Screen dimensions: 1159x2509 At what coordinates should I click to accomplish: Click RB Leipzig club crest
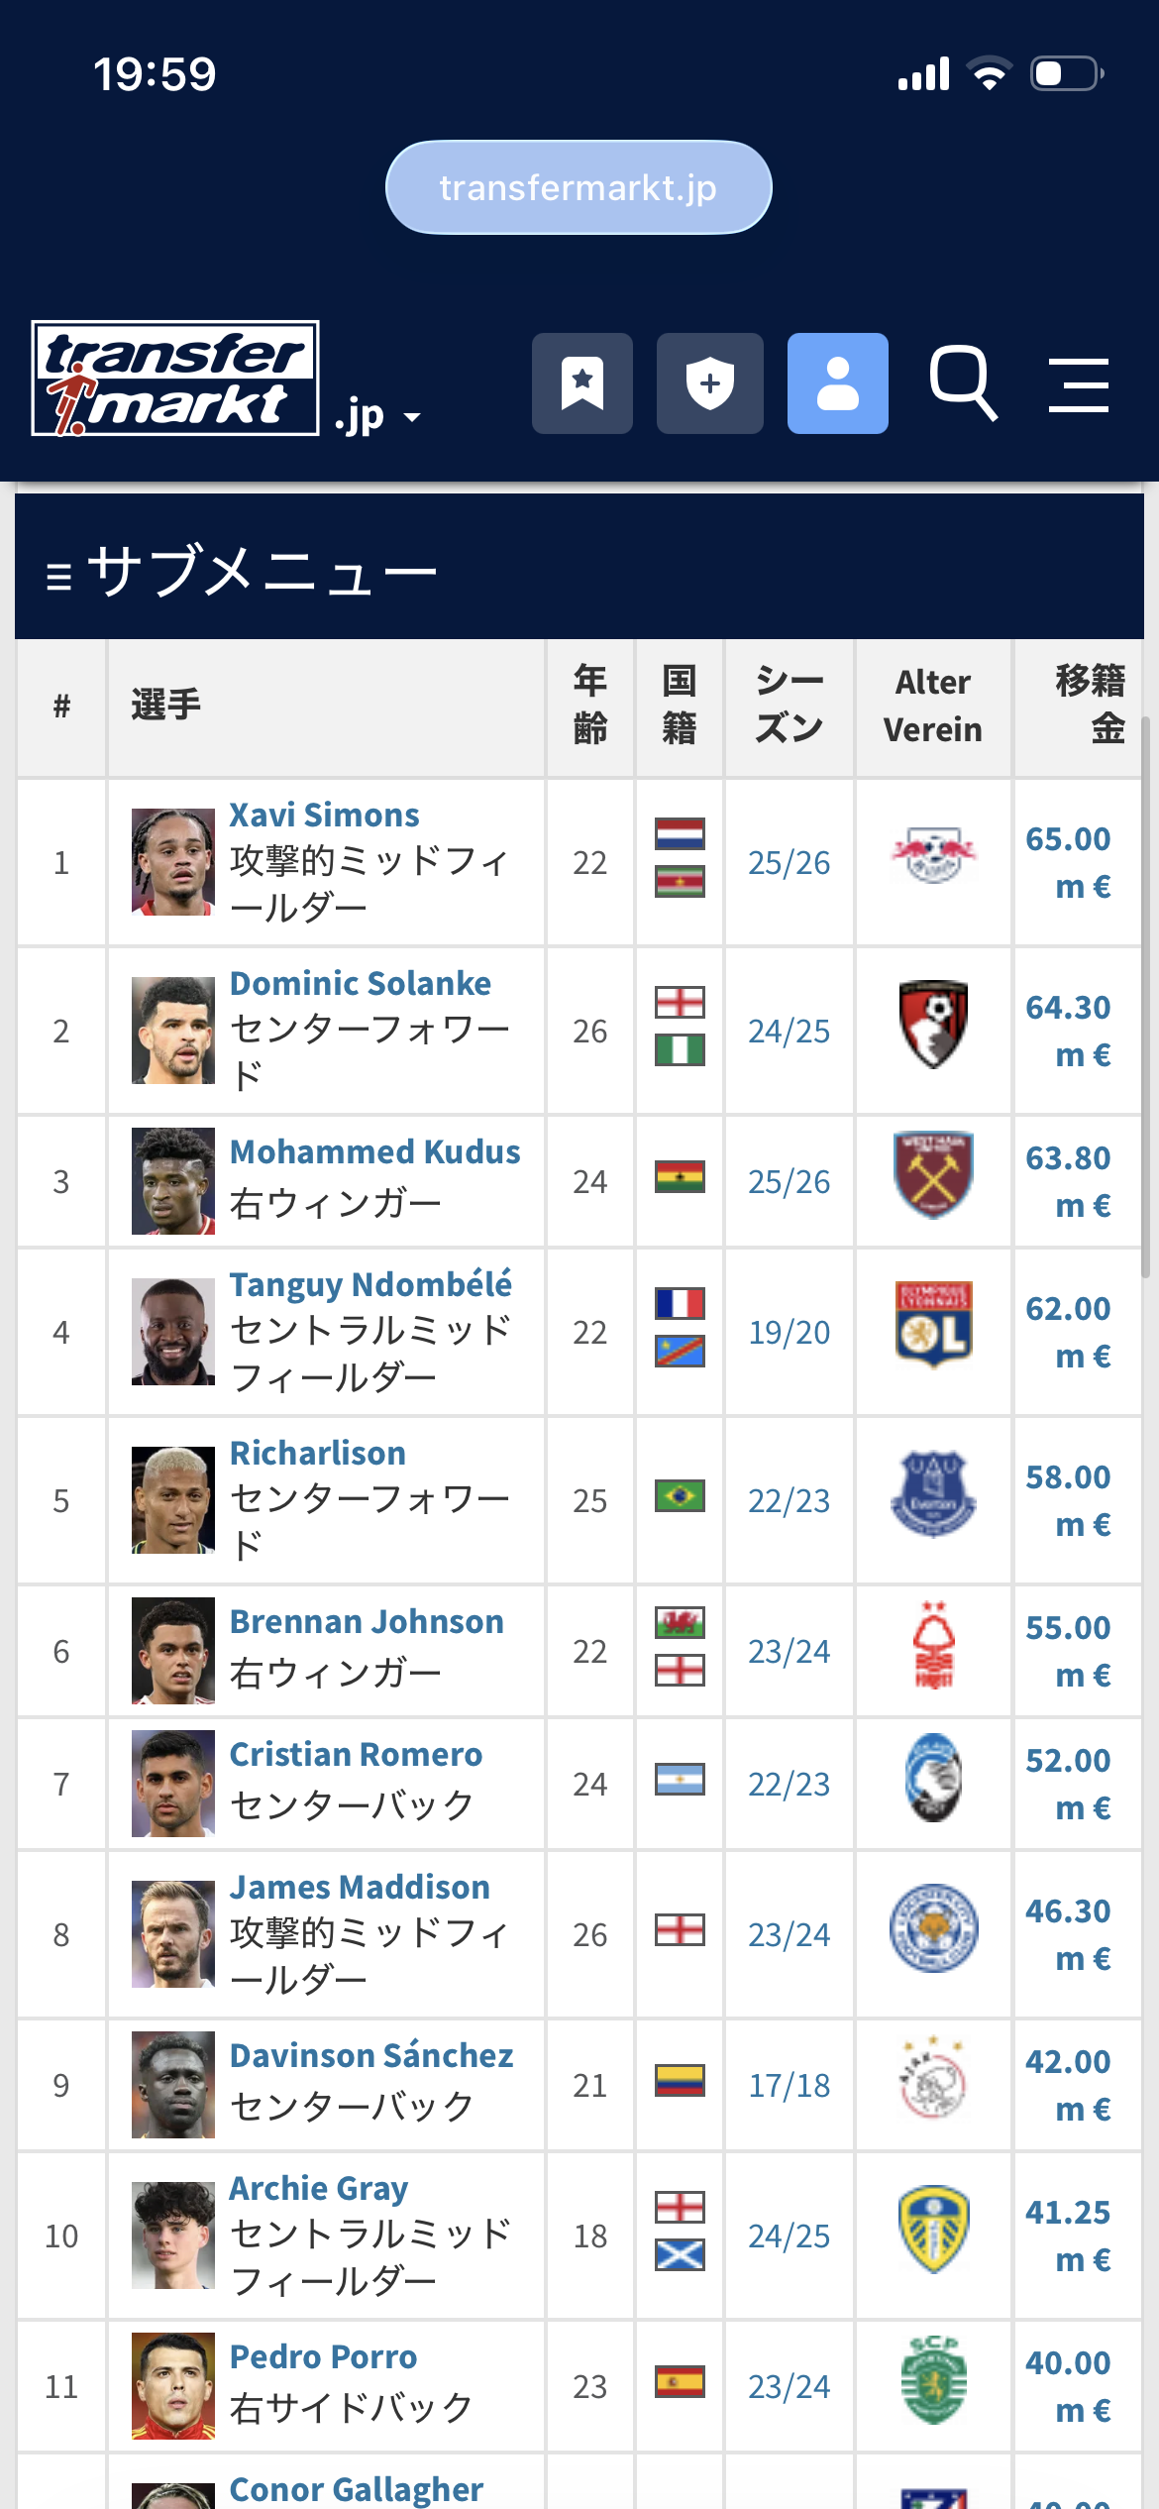click(933, 856)
